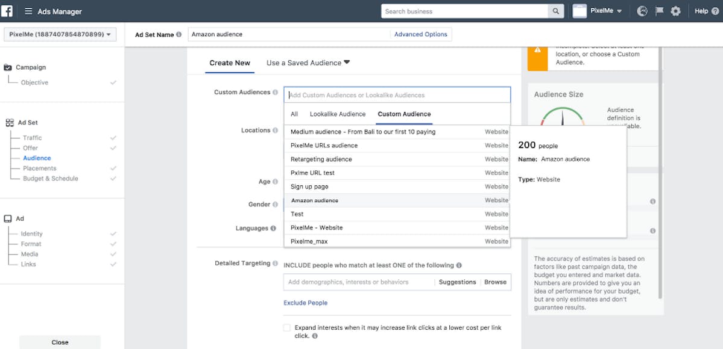Image resolution: width=723 pixels, height=349 pixels.
Task: Click the Ad Set Name field
Action: click(x=289, y=34)
